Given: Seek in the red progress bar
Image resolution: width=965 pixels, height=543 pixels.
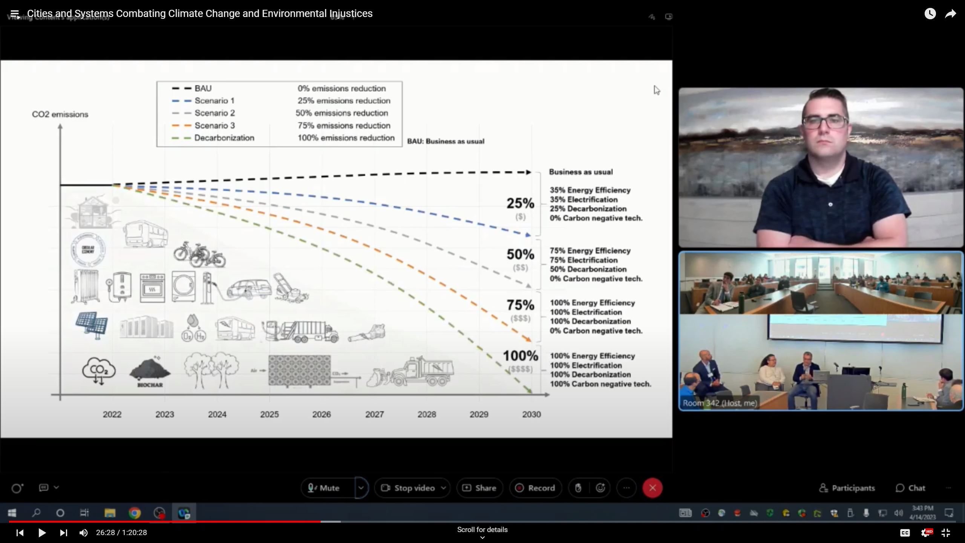Looking at the screenshot, I should coord(165,522).
